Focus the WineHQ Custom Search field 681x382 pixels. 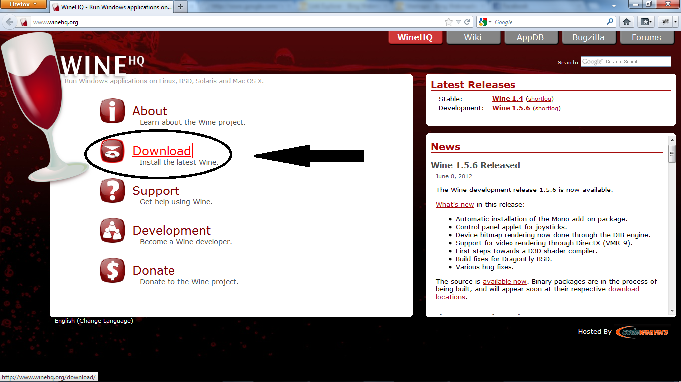[x=626, y=62]
